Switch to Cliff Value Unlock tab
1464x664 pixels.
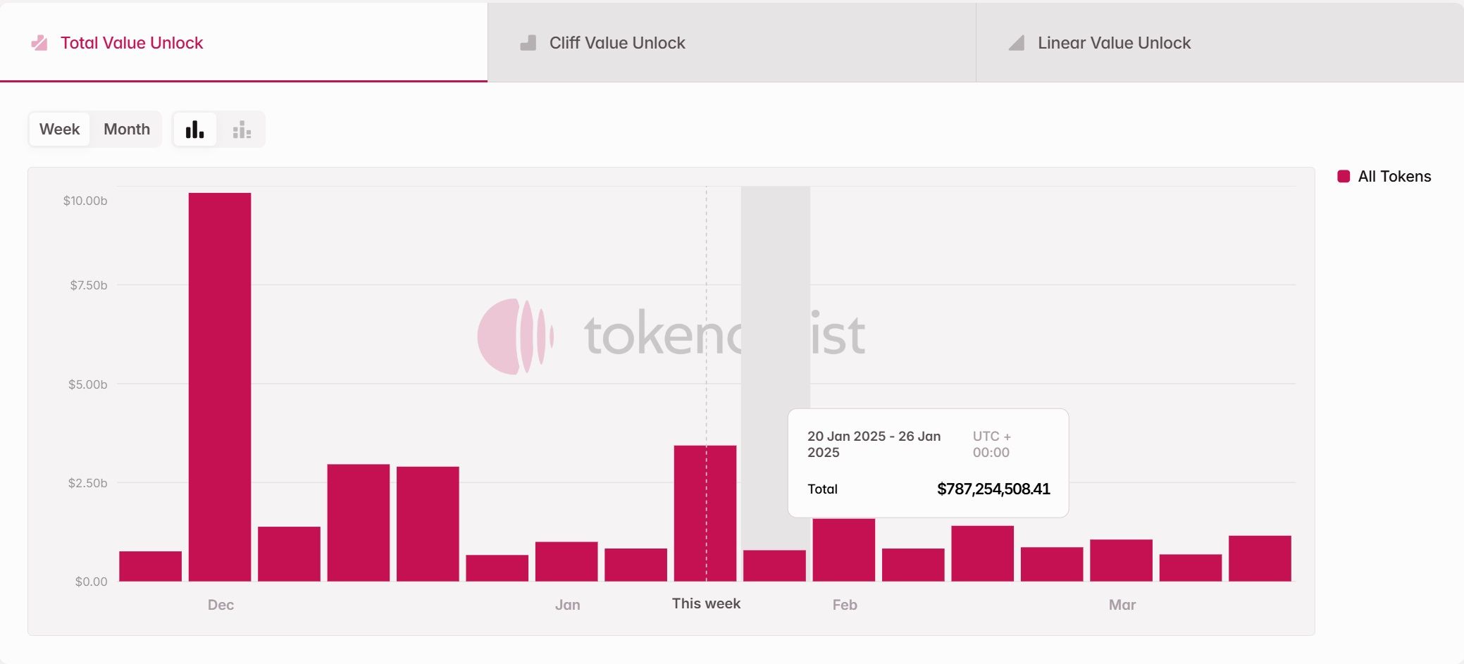(x=731, y=42)
